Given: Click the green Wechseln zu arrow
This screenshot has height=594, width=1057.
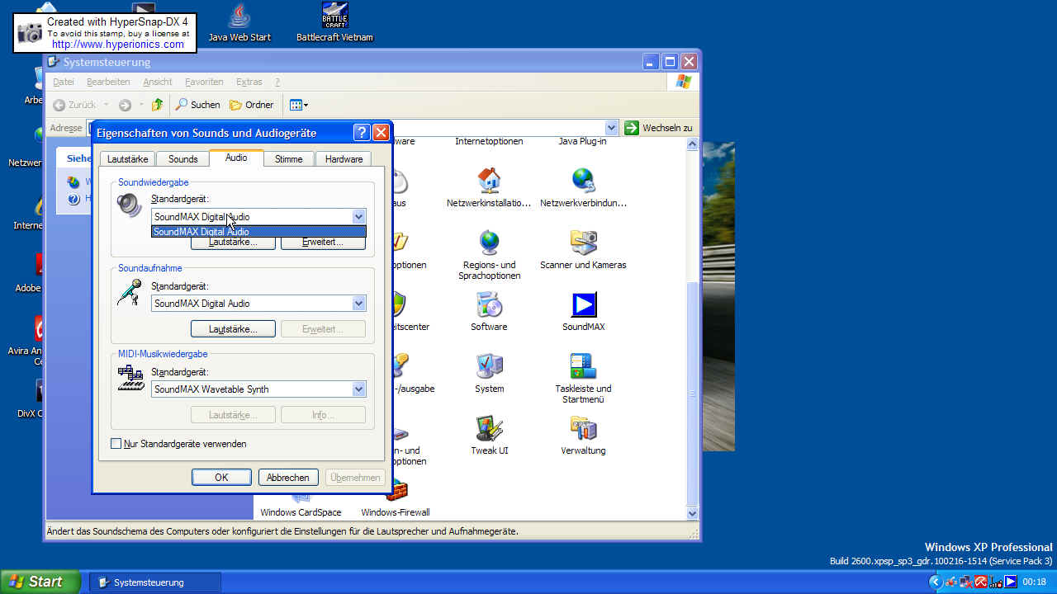Looking at the screenshot, I should pyautogui.click(x=632, y=128).
